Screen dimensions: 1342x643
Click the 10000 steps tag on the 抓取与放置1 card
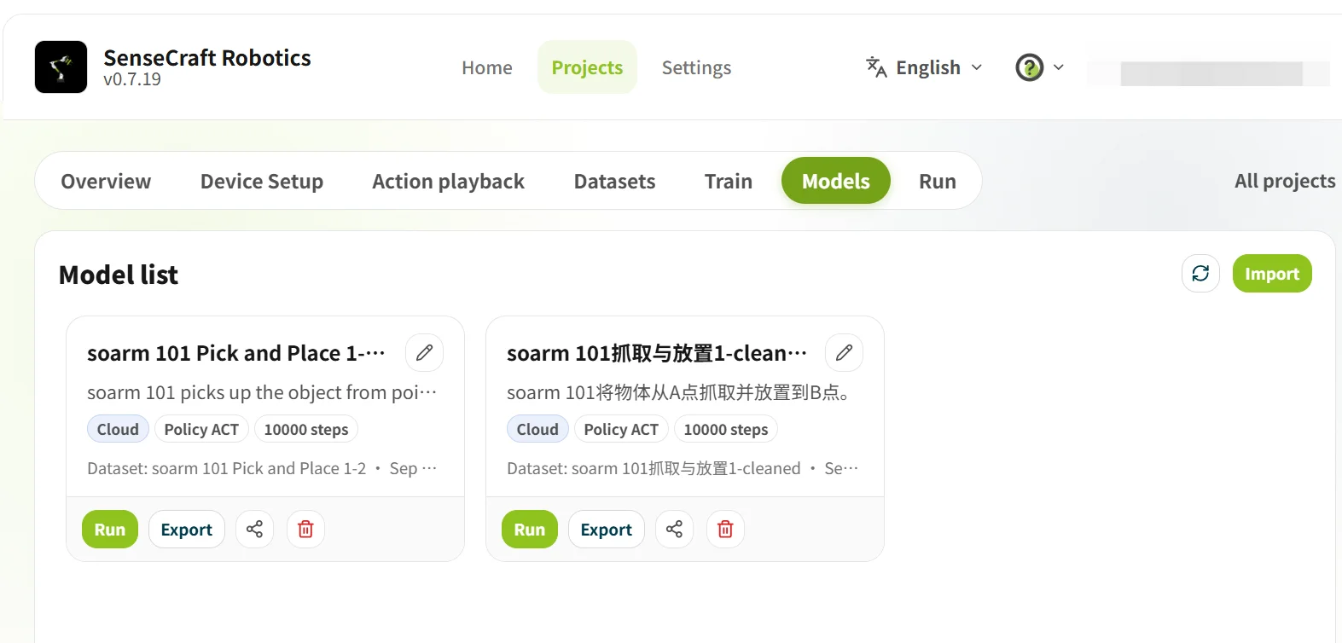click(x=726, y=429)
